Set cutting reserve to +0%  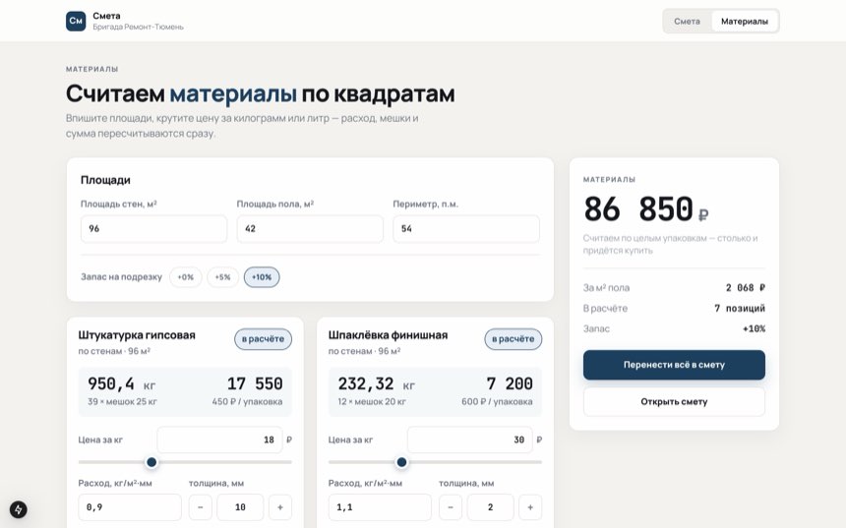pyautogui.click(x=186, y=277)
